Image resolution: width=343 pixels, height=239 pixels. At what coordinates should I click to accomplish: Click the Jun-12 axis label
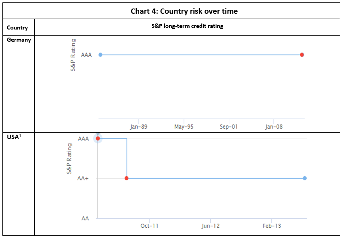pyautogui.click(x=211, y=226)
